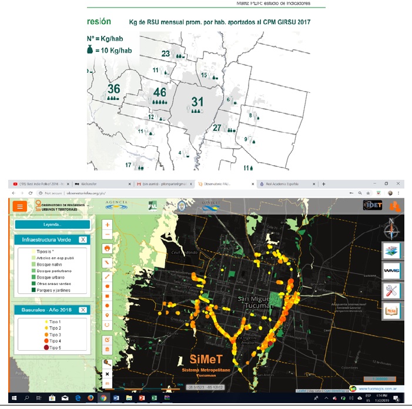Open the WMS services panel

click(392, 270)
